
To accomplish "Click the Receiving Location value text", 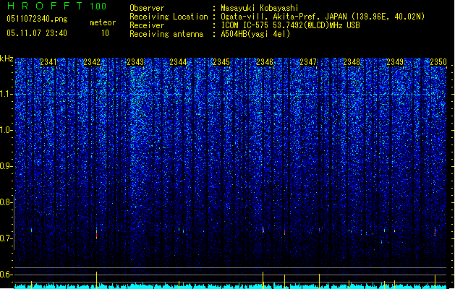I will (x=323, y=17).
